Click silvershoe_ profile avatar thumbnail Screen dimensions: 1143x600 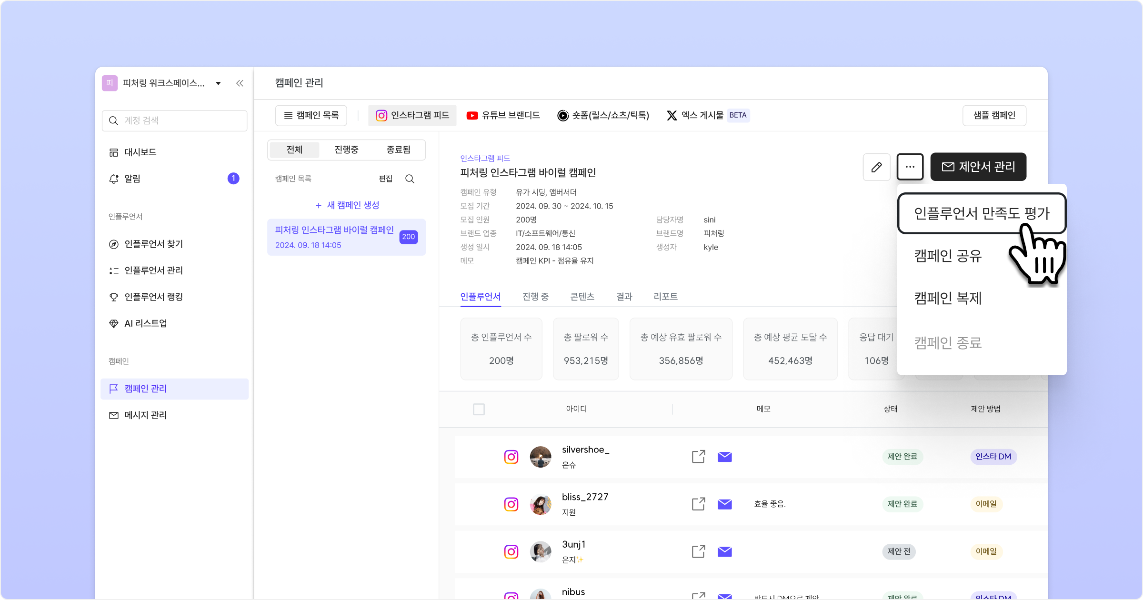[x=541, y=457]
